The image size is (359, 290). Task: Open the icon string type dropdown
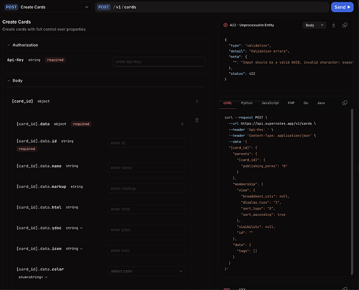(x=74, y=249)
